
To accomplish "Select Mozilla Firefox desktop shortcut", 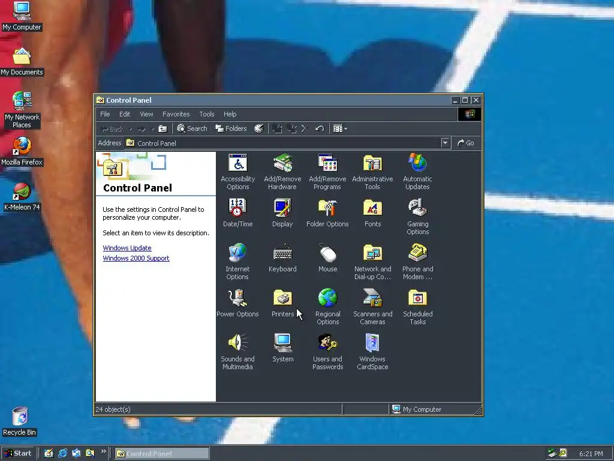I will point(22,151).
